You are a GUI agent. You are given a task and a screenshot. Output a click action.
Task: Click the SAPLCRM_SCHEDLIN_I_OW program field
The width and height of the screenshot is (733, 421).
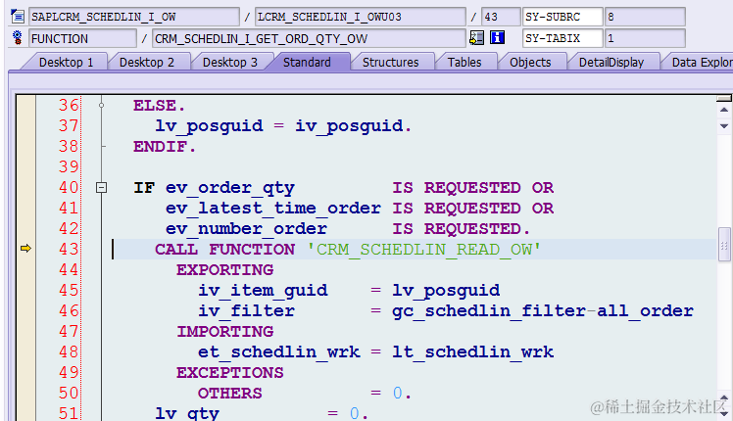click(134, 17)
